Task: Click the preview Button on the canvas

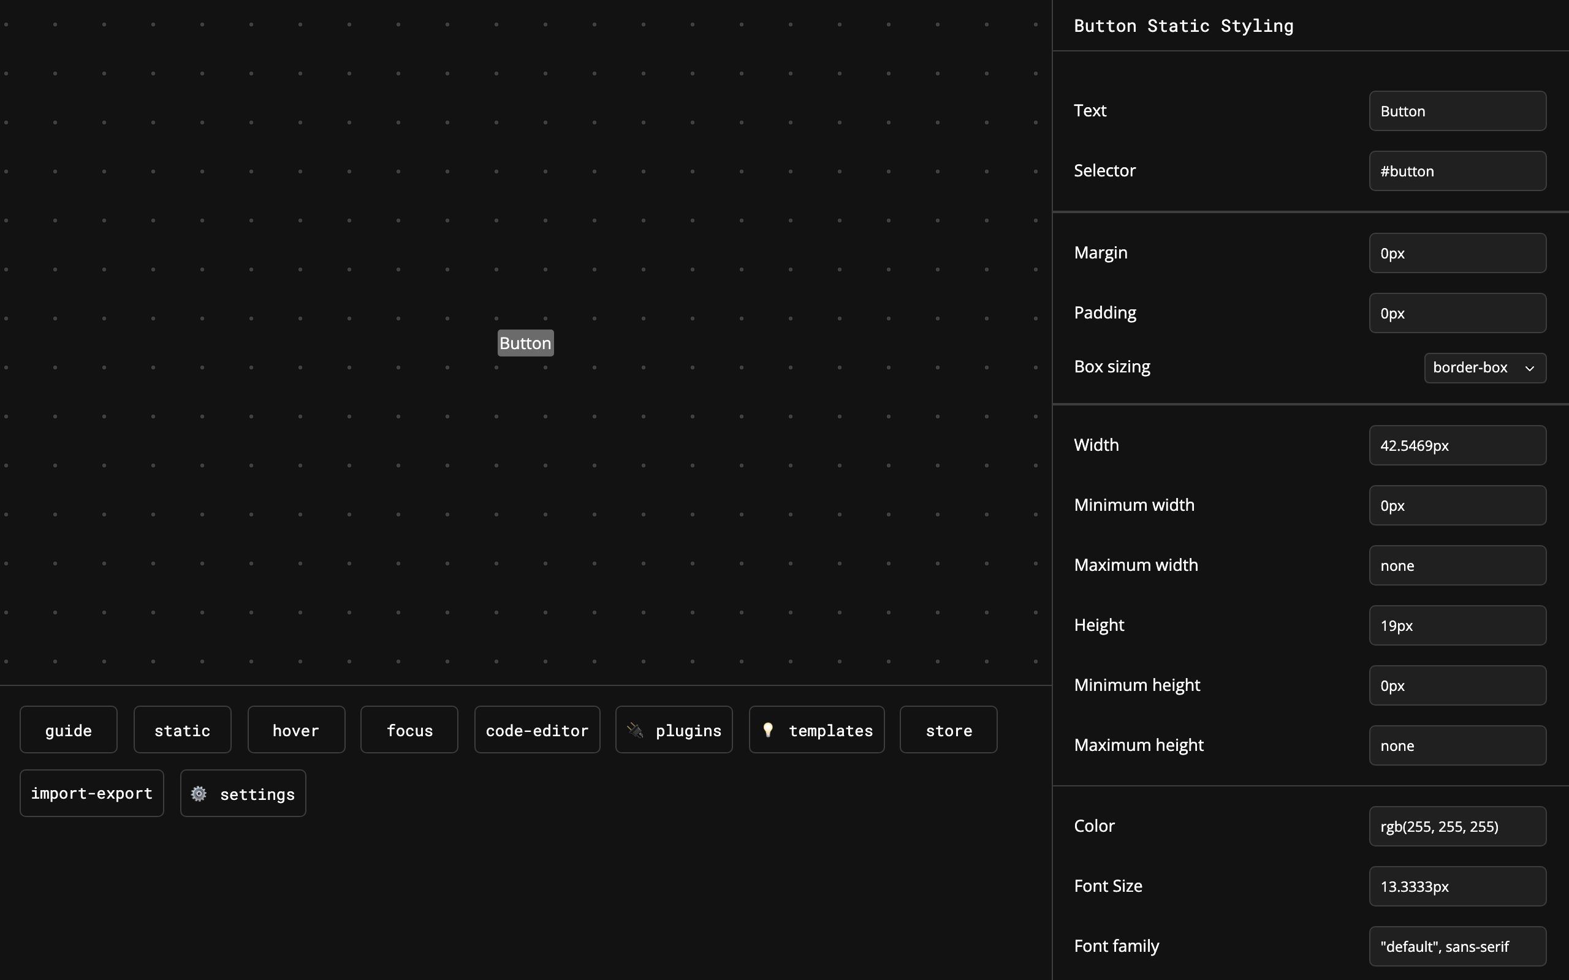Action: click(x=525, y=343)
